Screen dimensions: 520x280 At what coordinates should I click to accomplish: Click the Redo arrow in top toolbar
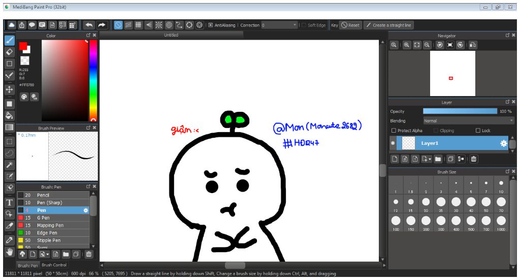point(102,25)
